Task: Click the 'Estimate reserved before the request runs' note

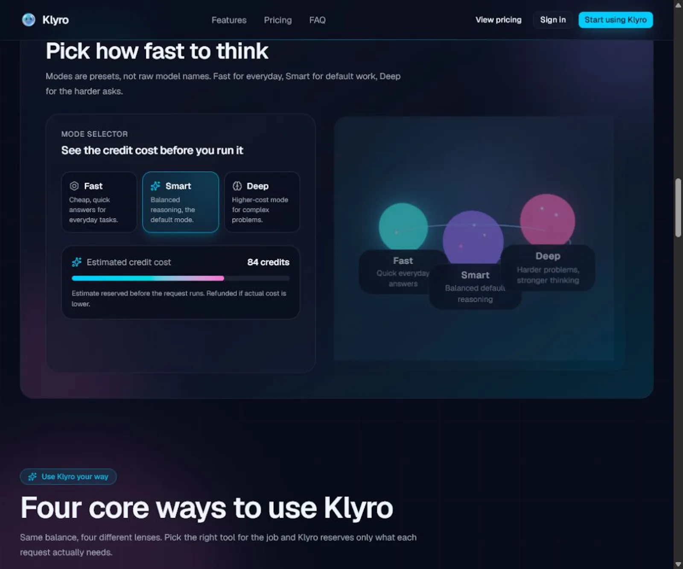Action: (179, 298)
